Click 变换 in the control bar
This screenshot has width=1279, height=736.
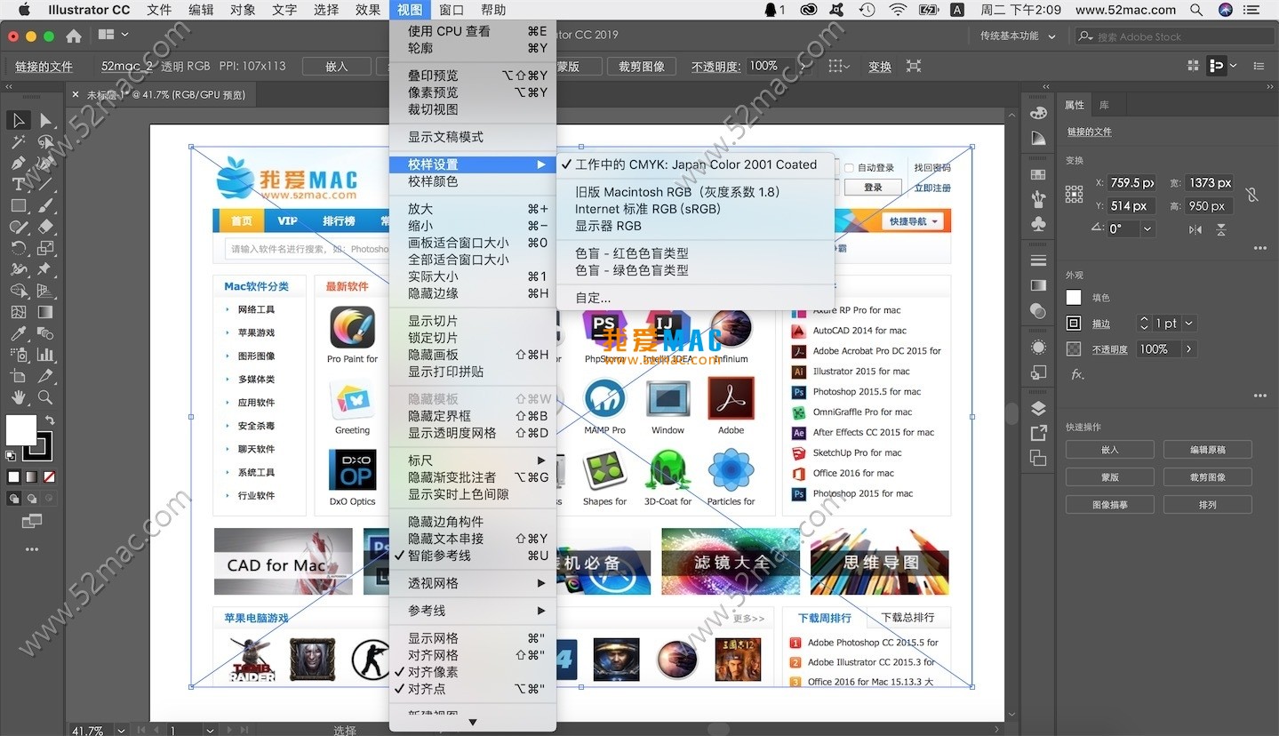coord(880,67)
